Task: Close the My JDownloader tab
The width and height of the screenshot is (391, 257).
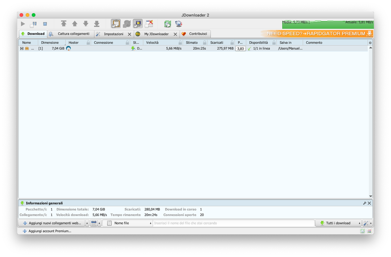Action: [175, 34]
